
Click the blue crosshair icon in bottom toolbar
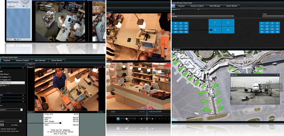(x=20, y=40)
